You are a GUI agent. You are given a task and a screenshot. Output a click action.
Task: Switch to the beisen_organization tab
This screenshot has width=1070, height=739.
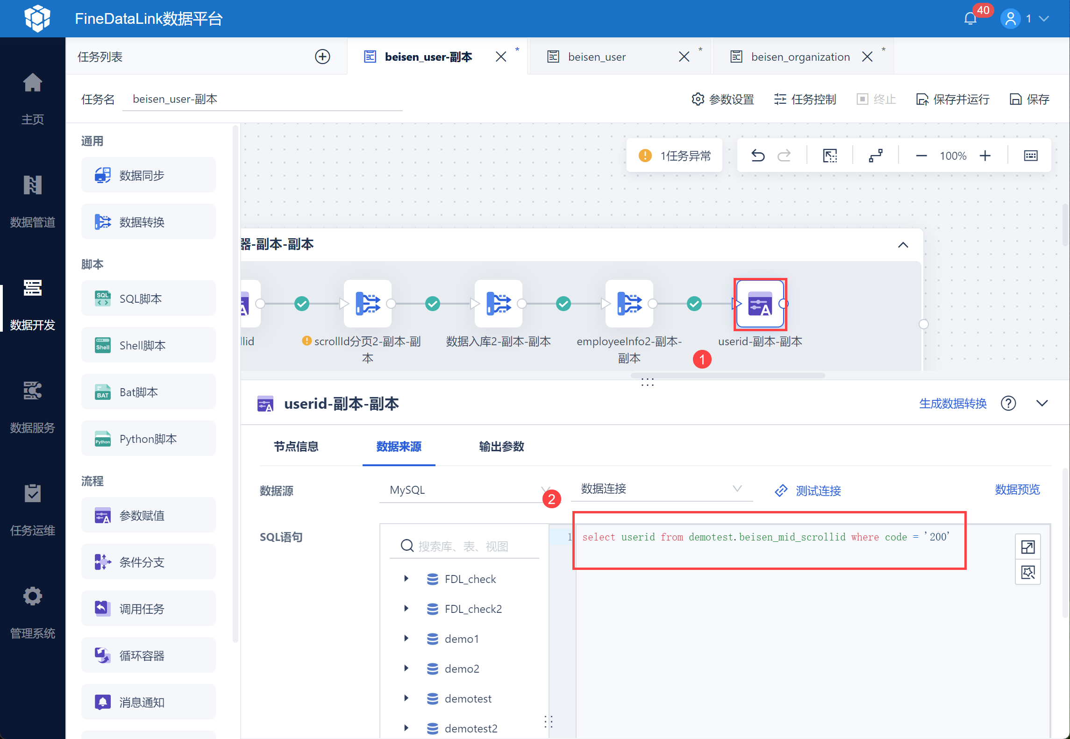point(799,57)
